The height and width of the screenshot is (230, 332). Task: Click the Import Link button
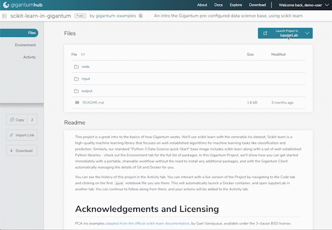tap(22, 135)
